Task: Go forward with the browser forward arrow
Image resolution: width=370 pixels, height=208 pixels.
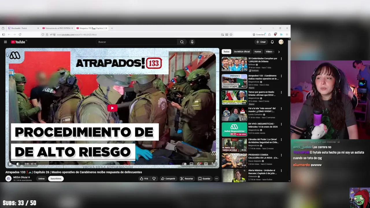Action: pyautogui.click(x=14, y=34)
